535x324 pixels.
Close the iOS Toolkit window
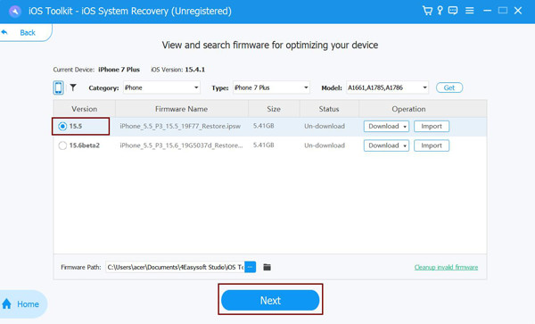[x=518, y=11]
